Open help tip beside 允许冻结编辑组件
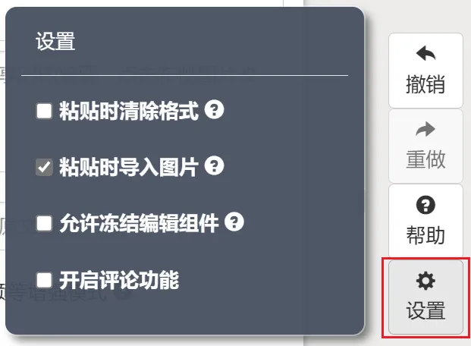Viewport: 471px width, 346px height. click(234, 222)
